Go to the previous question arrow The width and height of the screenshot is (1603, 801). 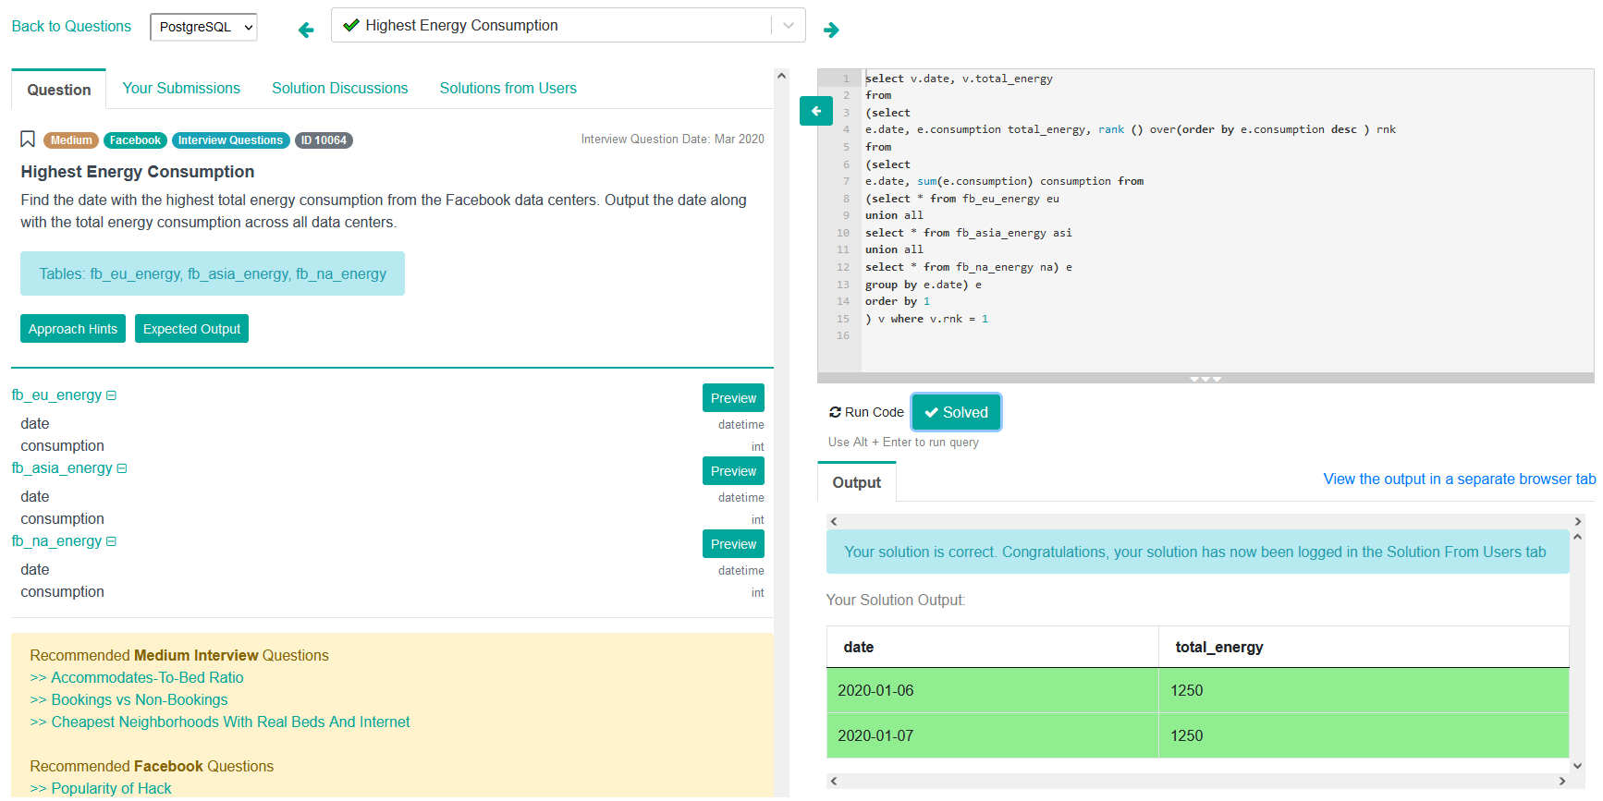(306, 30)
